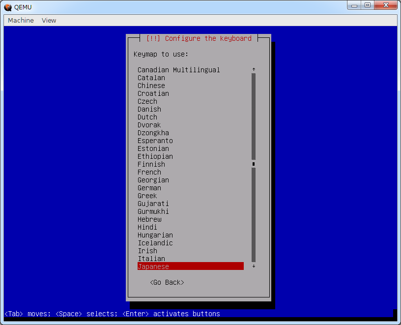Select French keymap
This screenshot has width=401, height=325.
pyautogui.click(x=191, y=172)
